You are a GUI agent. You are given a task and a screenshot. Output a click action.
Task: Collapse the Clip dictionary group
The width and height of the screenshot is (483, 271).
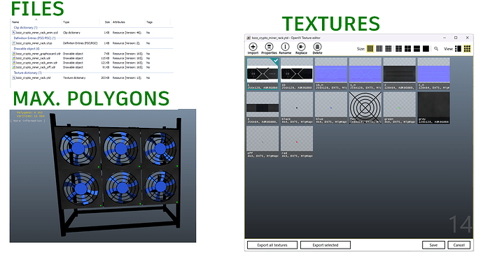tap(26, 27)
